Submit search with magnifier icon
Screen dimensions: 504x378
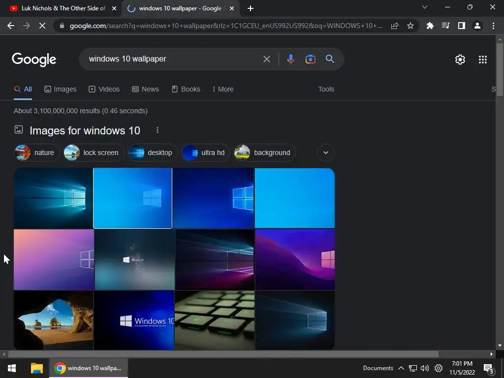(x=330, y=59)
